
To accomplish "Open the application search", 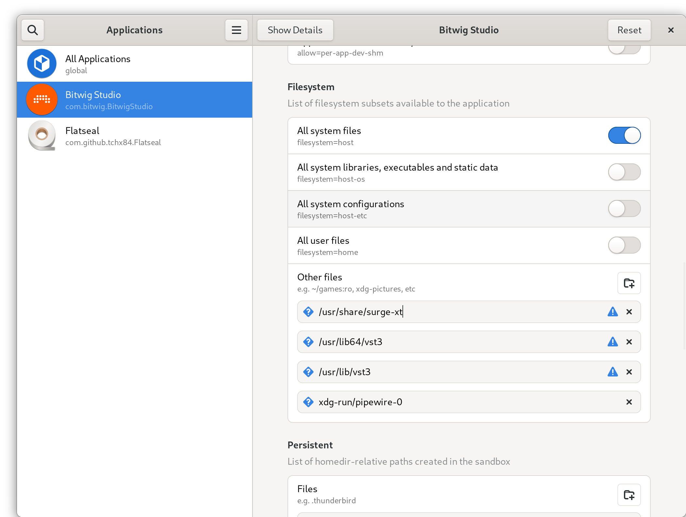I will pos(32,30).
